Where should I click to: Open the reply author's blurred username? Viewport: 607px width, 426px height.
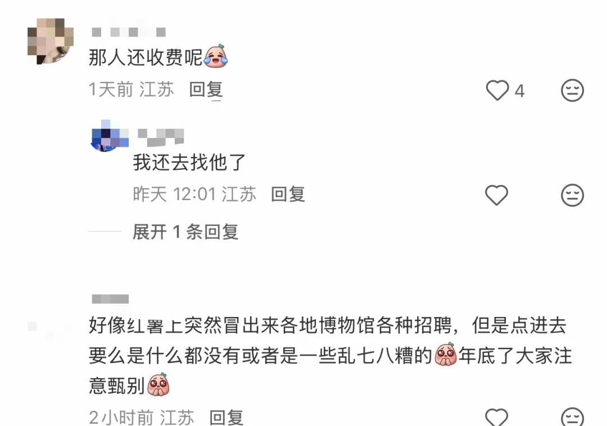tap(161, 137)
